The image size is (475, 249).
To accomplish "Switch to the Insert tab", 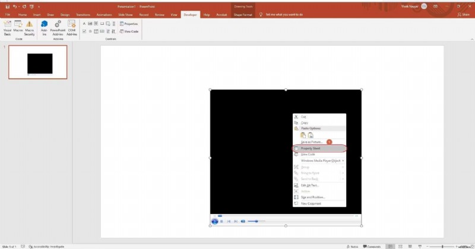I will coord(37,14).
